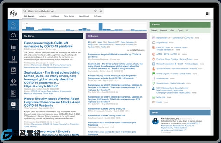Expand more next to Ransomware entities

coord(197,38)
